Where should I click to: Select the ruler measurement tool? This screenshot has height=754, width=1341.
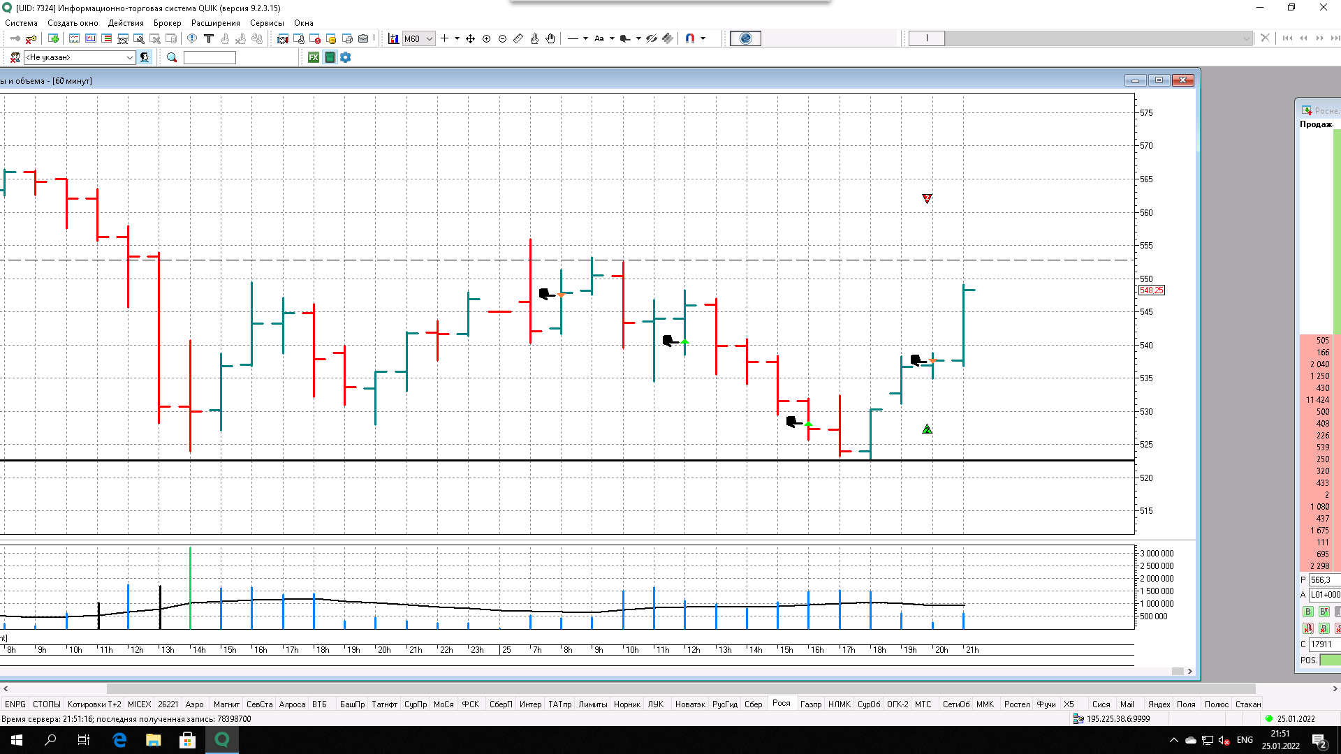coord(518,39)
